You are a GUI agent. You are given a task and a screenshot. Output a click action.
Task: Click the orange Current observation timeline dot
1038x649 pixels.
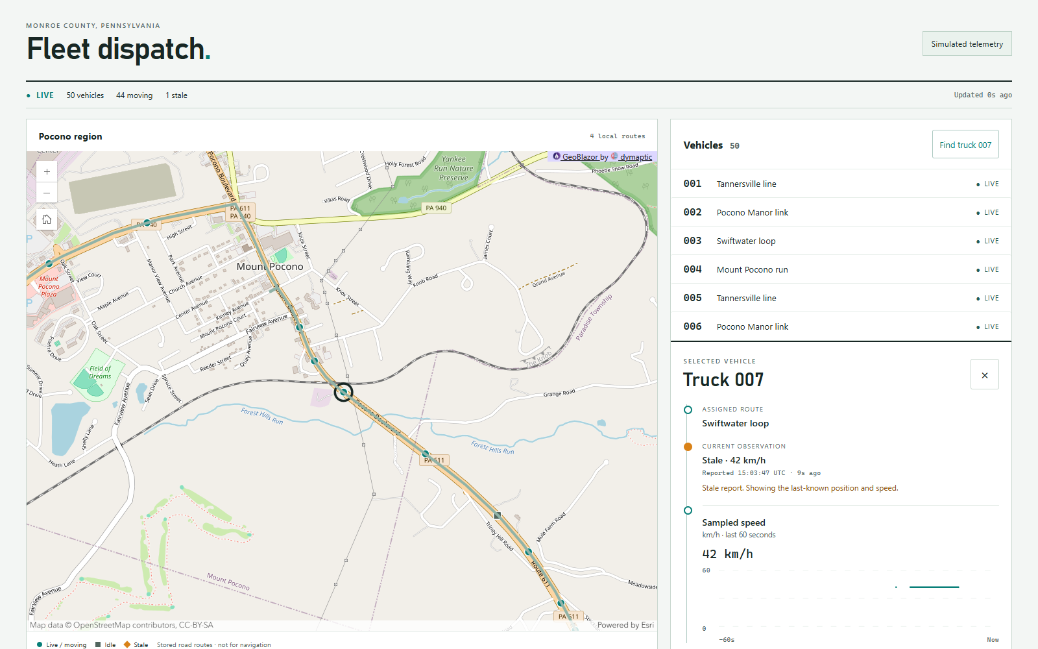point(688,447)
